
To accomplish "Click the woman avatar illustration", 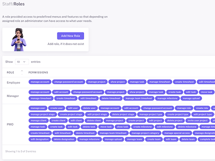I will click(19, 39).
